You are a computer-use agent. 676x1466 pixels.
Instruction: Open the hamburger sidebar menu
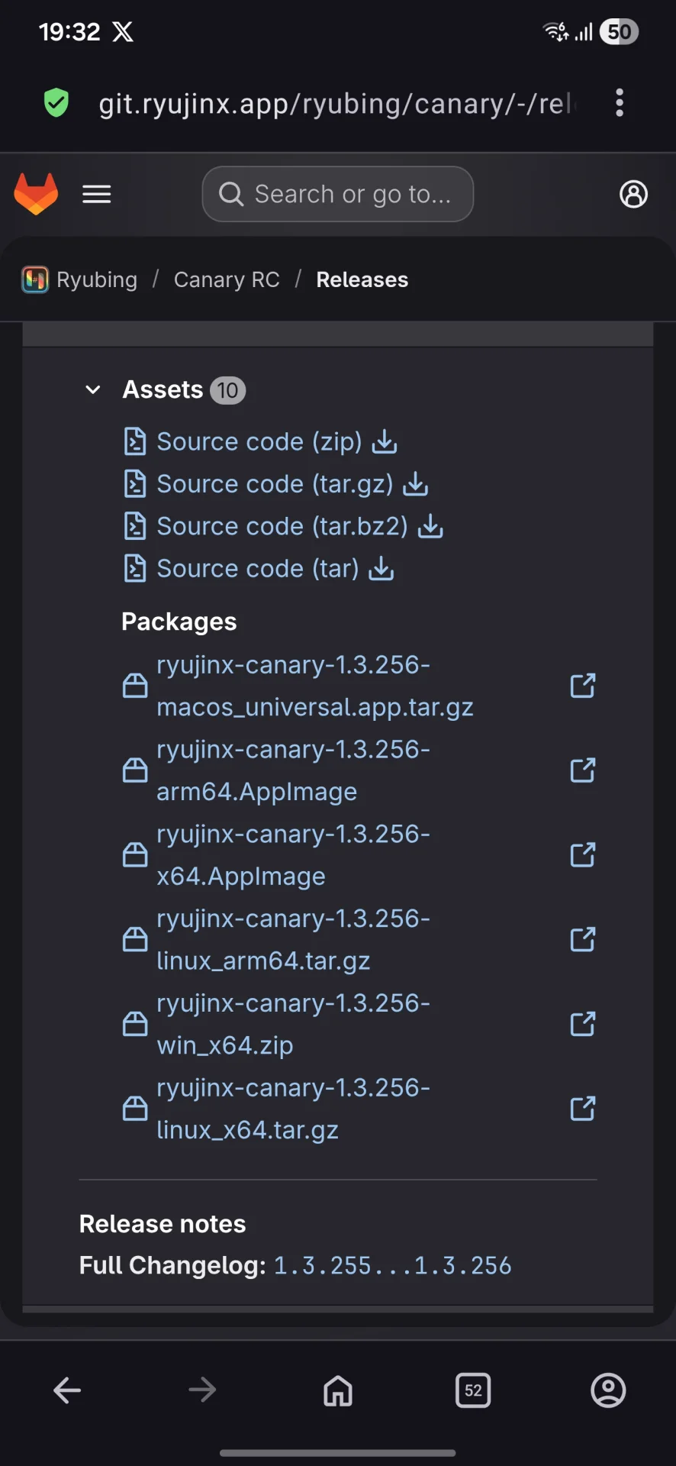click(x=97, y=195)
